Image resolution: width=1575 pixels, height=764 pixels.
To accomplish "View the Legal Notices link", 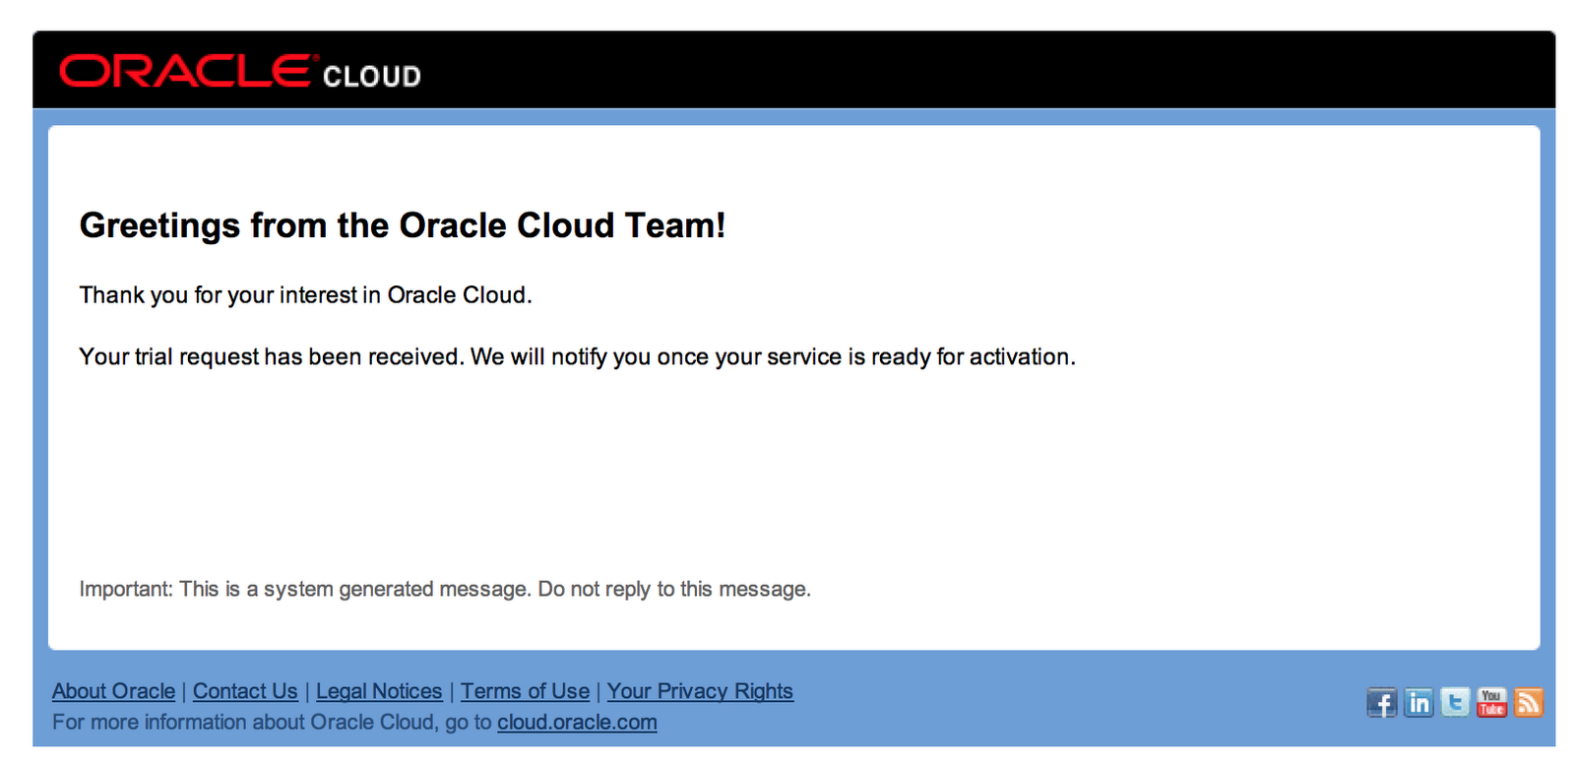I will pyautogui.click(x=379, y=691).
